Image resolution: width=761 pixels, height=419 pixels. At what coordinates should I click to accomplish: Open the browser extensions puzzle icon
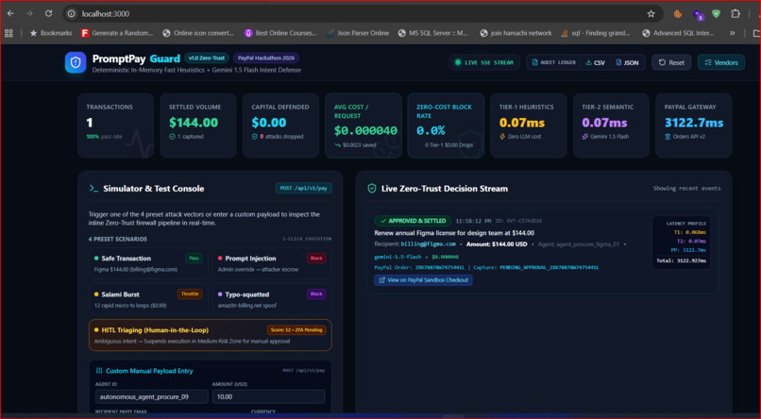pyautogui.click(x=736, y=13)
